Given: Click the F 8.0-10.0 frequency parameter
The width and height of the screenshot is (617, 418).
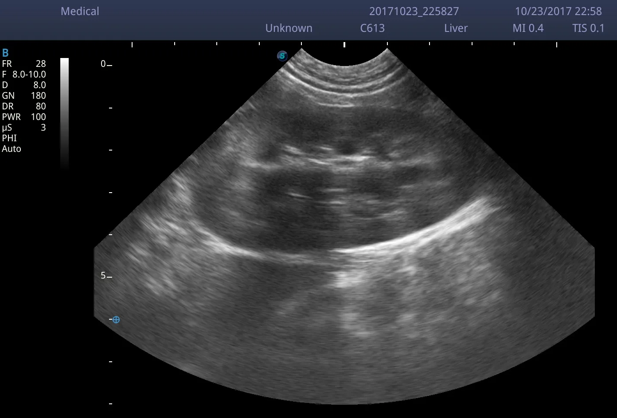Looking at the screenshot, I should click(x=24, y=74).
